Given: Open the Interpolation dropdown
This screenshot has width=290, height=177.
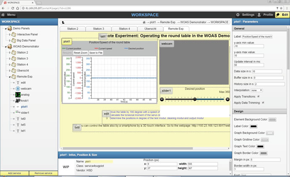Looking at the screenshot, I should pyautogui.click(x=256, y=90).
